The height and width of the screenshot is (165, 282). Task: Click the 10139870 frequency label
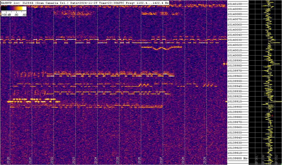click(235, 122)
